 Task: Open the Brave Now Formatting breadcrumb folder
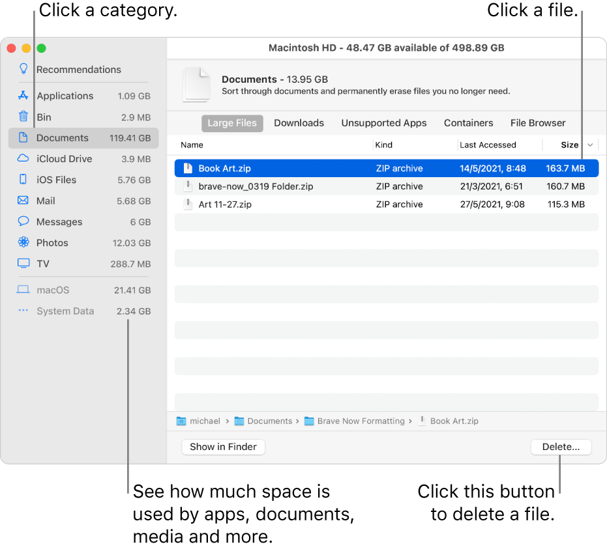tap(359, 421)
